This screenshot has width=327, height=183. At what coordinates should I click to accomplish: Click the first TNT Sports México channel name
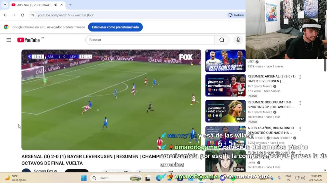coord(260,86)
